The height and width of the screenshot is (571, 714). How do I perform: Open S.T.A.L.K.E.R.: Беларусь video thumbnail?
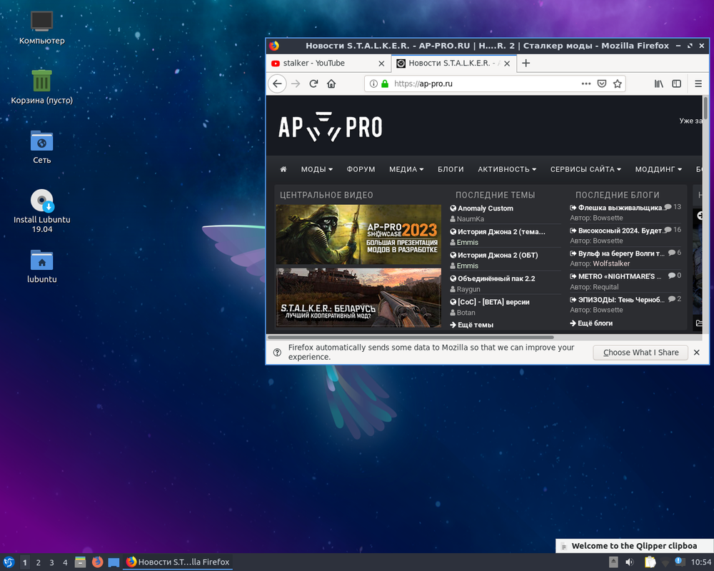tap(358, 298)
